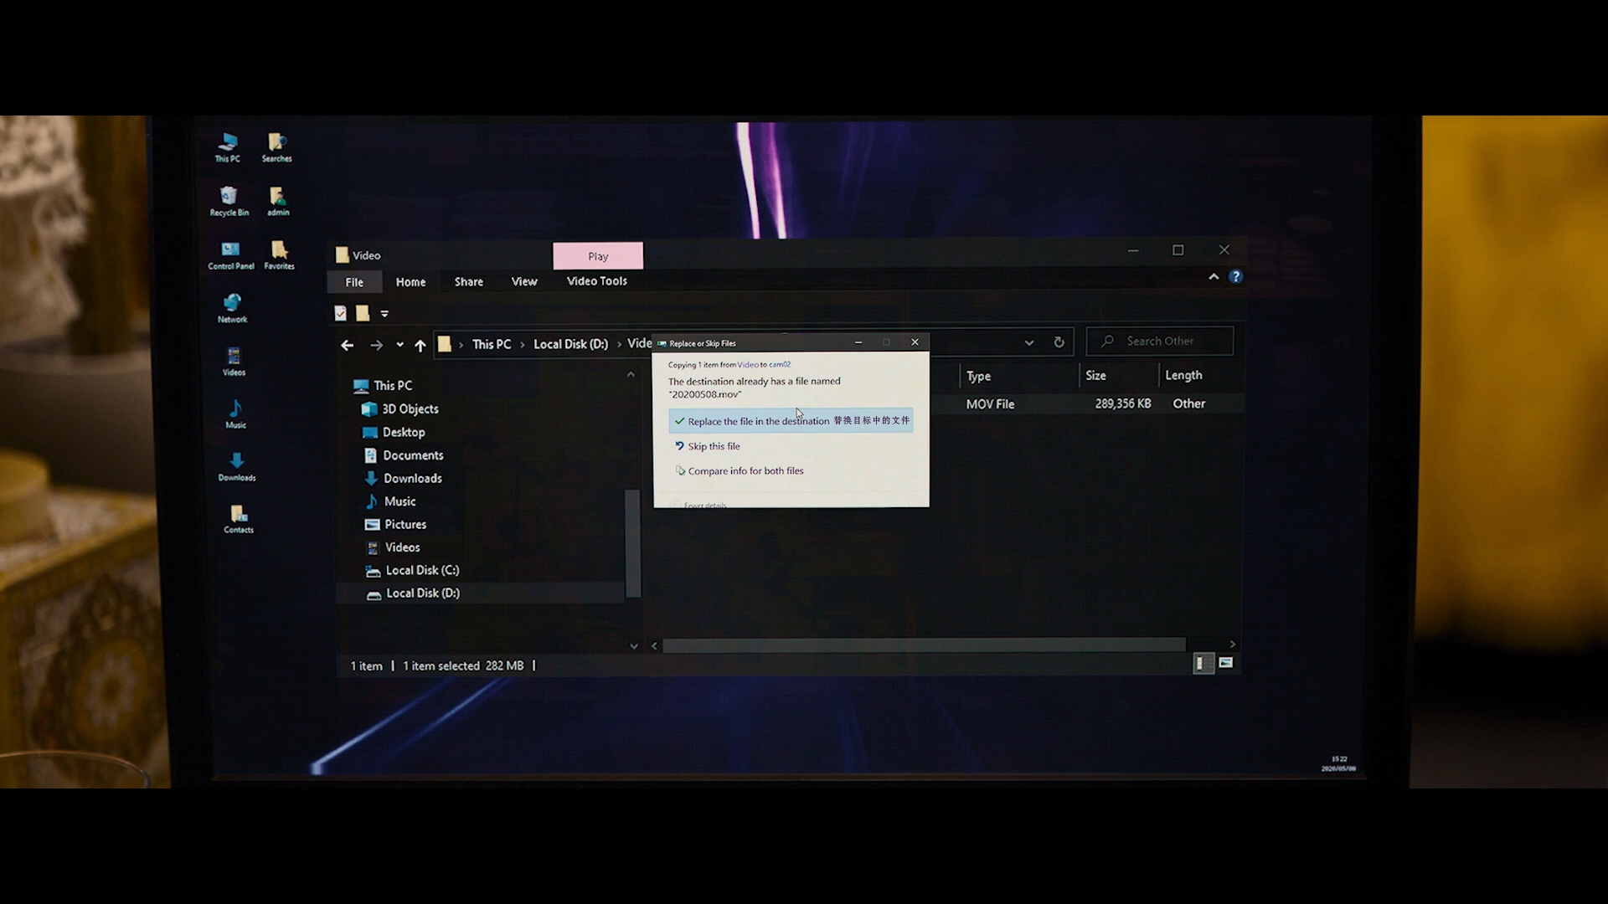Open the Videos folder in sidebar
The image size is (1608, 904).
pos(401,547)
